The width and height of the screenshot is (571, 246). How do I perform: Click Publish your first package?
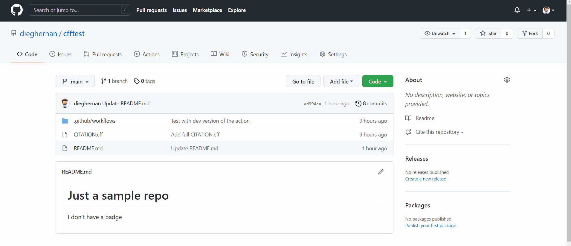[x=430, y=226]
